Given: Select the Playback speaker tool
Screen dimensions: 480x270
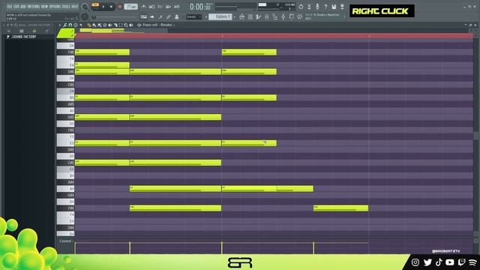Looking at the screenshot, I should pyautogui.click(x=131, y=25).
